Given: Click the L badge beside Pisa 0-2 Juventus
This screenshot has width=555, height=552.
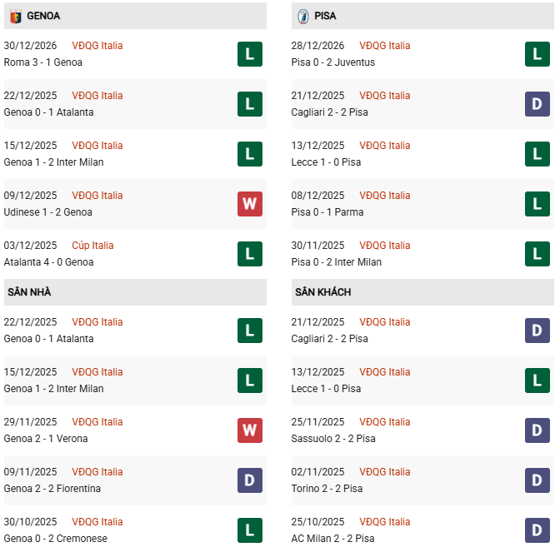Looking at the screenshot, I should 537,54.
